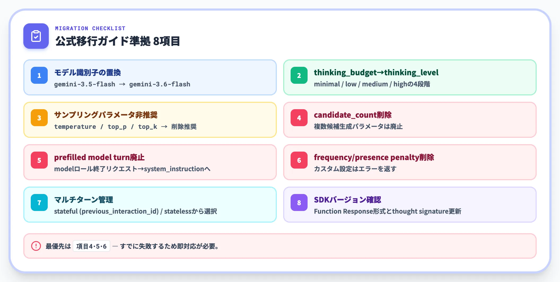The image size is (560, 282).
Task: Click the 項目4·5·6 chip
Action: point(91,246)
